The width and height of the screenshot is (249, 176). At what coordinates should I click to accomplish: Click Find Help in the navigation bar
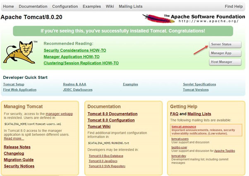234,7
